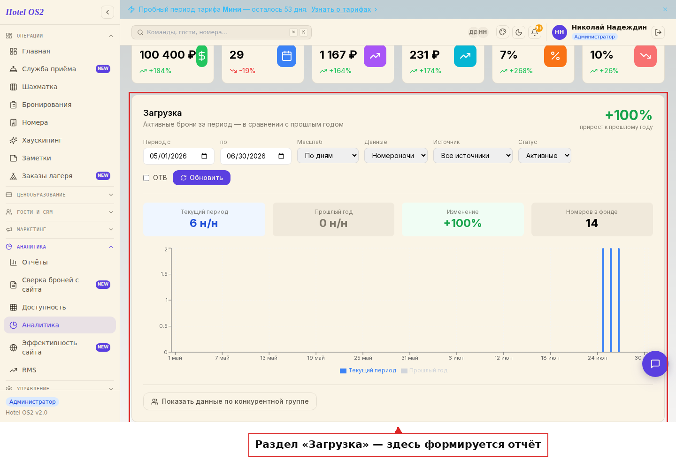Open notifications bell icon

535,32
